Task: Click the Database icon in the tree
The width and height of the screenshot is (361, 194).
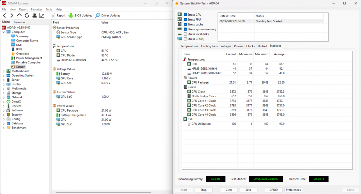Action: coord(9,124)
